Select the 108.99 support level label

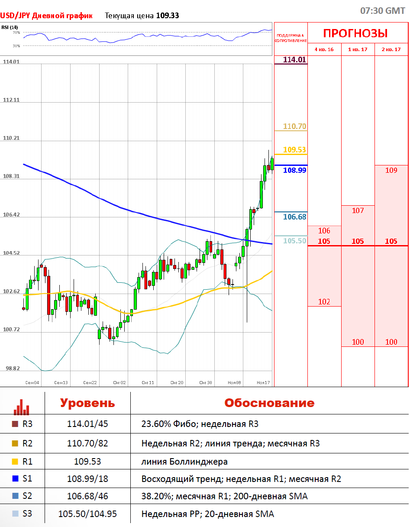294,170
